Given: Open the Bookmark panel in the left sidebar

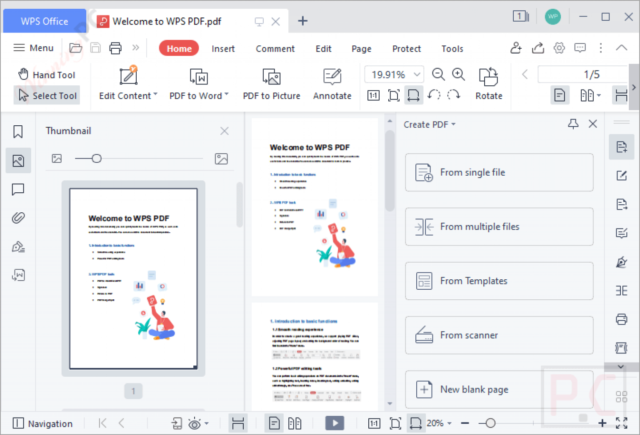Looking at the screenshot, I should coord(18,131).
